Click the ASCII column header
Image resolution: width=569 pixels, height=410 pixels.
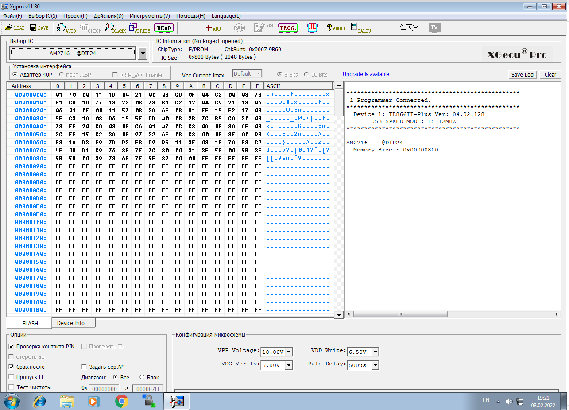coord(298,86)
